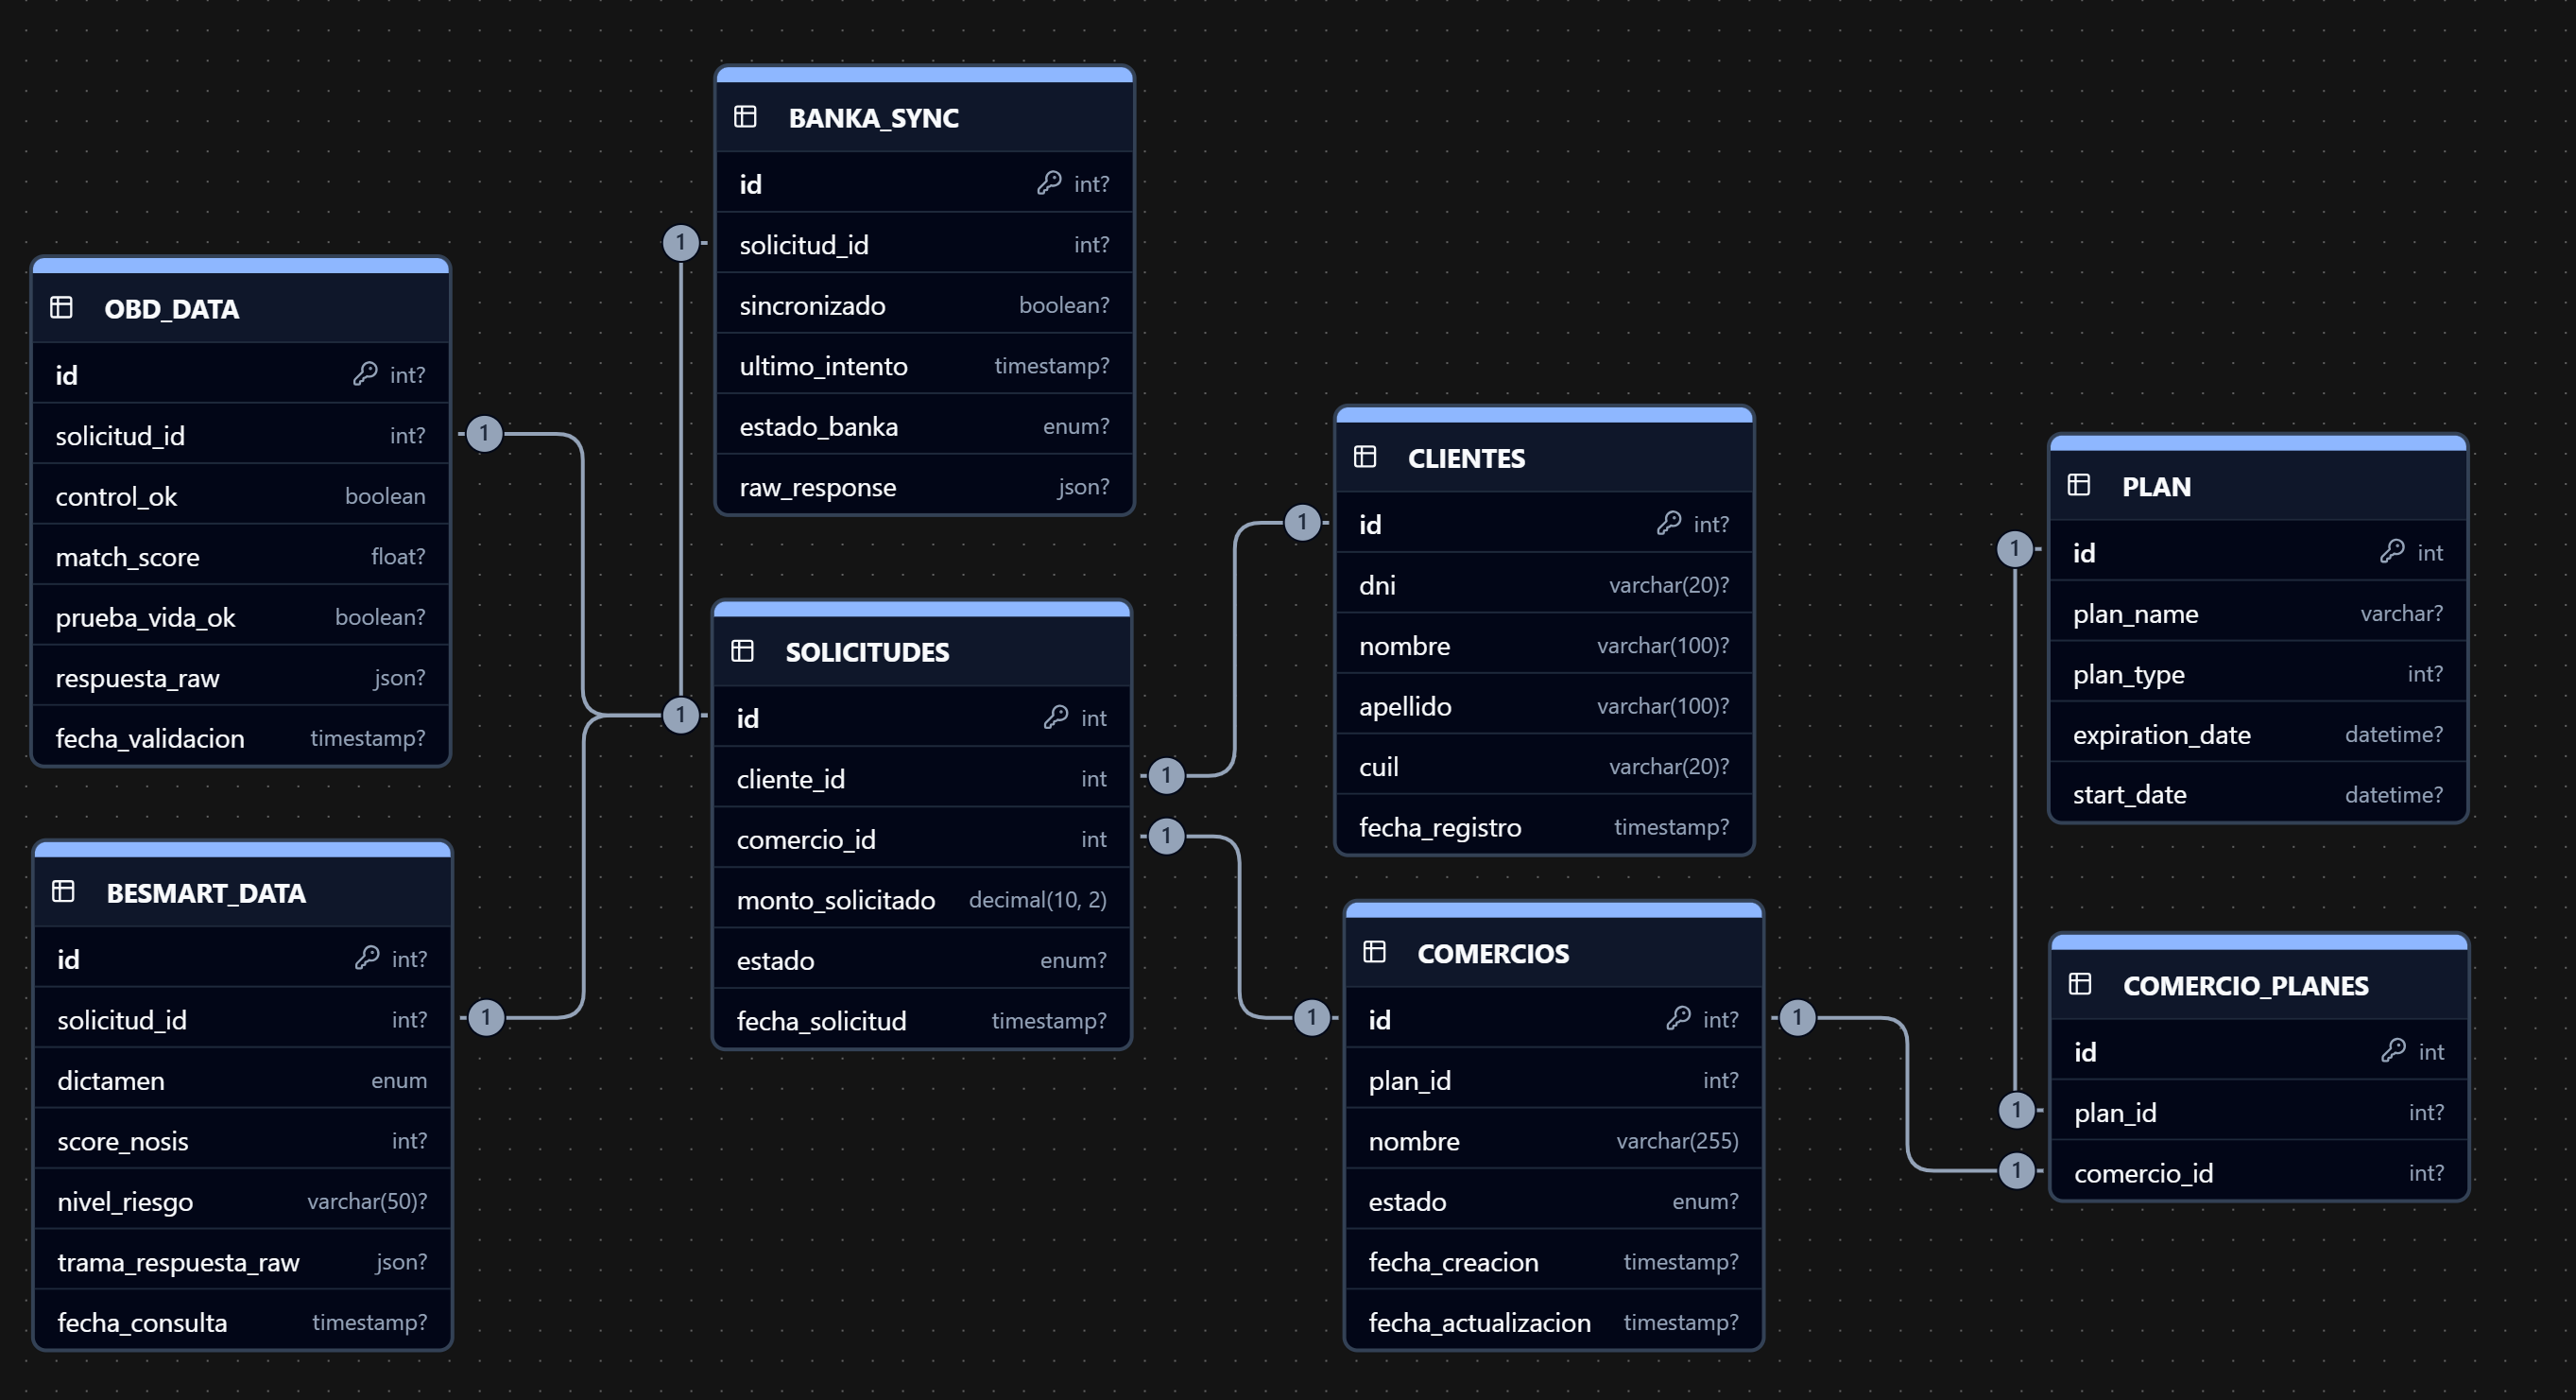Click the cardinality marker next to SOLICITUDES cliente_id
2576x1400 pixels.
click(x=1166, y=776)
